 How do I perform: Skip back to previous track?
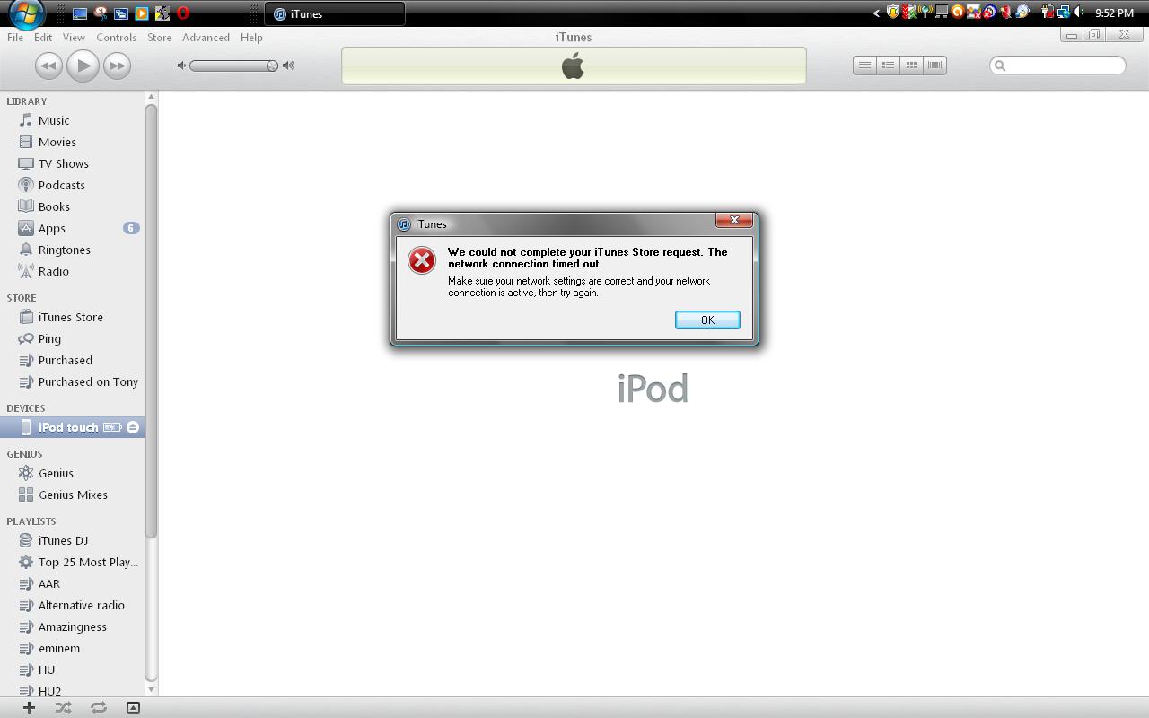pos(48,66)
